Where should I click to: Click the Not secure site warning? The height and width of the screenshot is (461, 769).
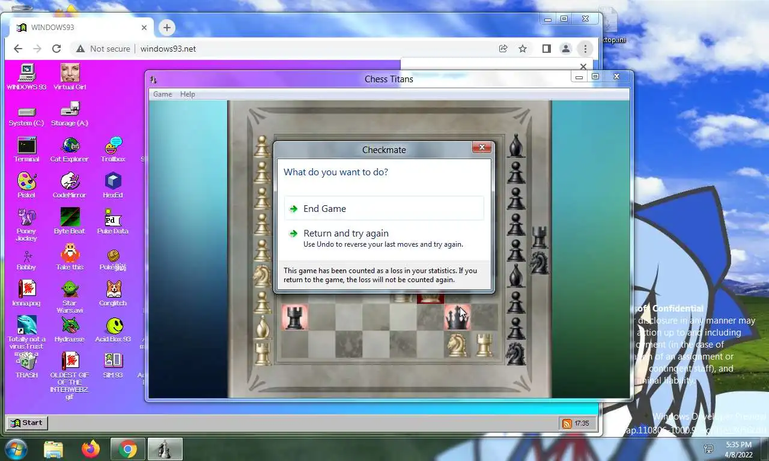103,49
